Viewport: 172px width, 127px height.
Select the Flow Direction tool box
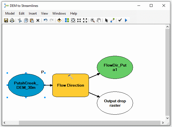pyautogui.click(x=71, y=85)
